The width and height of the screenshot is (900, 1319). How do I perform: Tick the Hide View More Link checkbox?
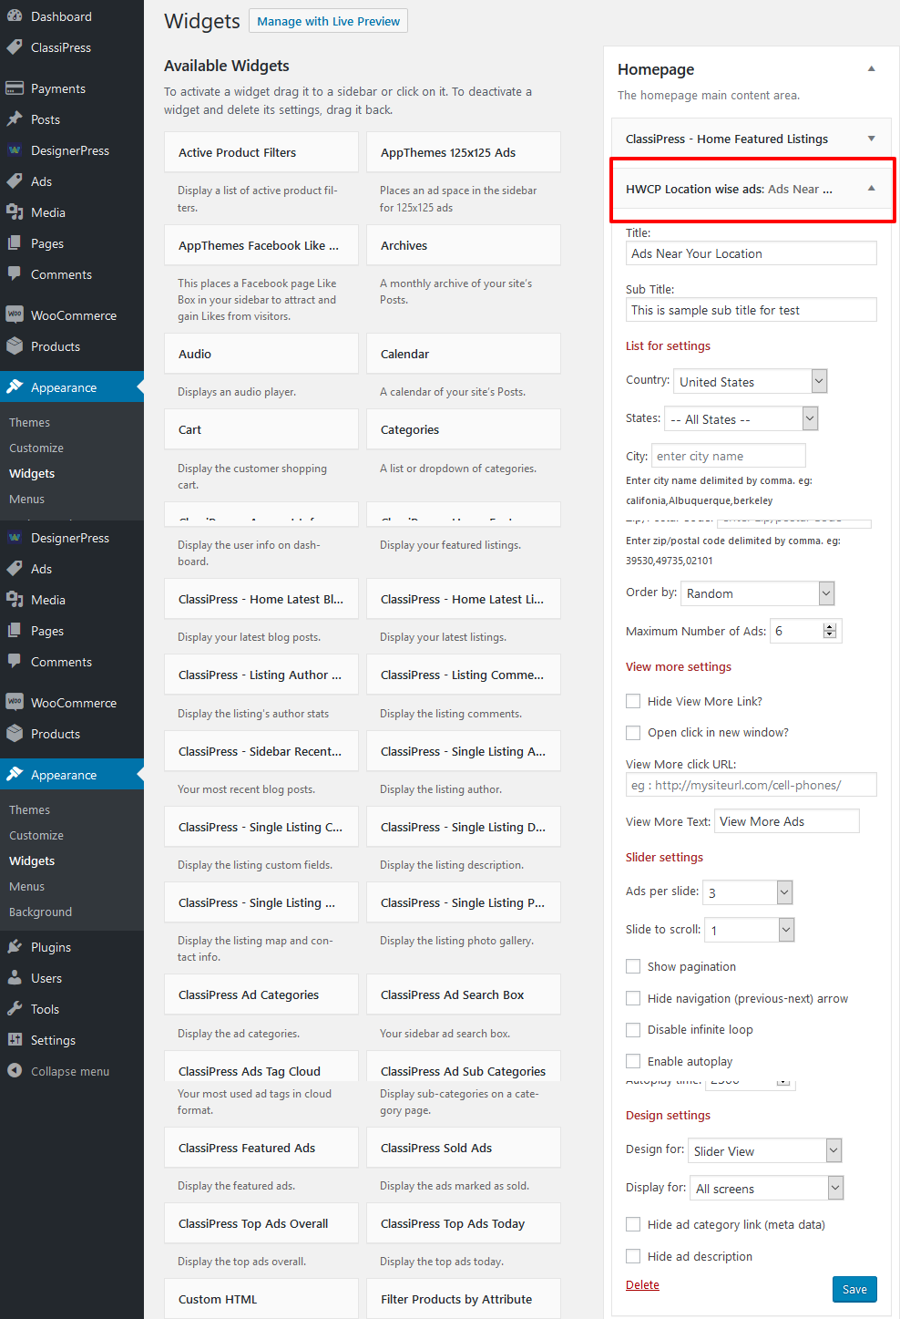(633, 701)
